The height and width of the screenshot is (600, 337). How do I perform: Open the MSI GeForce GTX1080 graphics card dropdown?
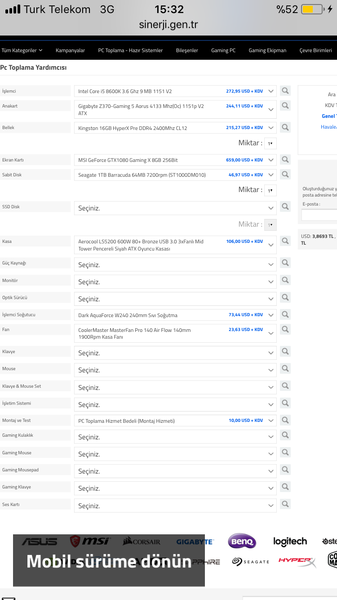[x=175, y=160]
